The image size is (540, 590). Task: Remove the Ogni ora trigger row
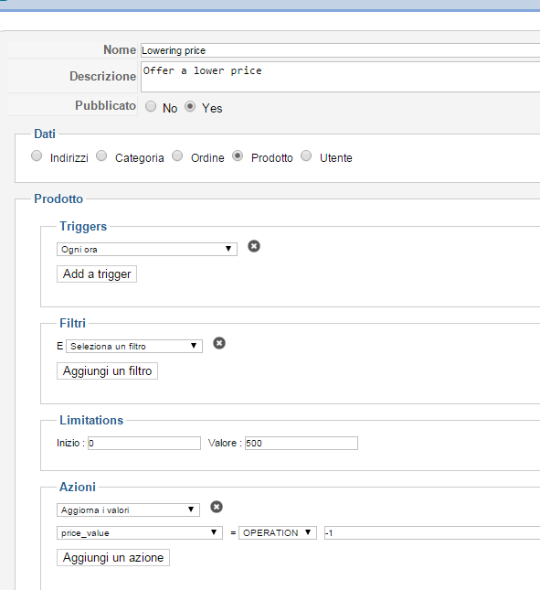(254, 246)
